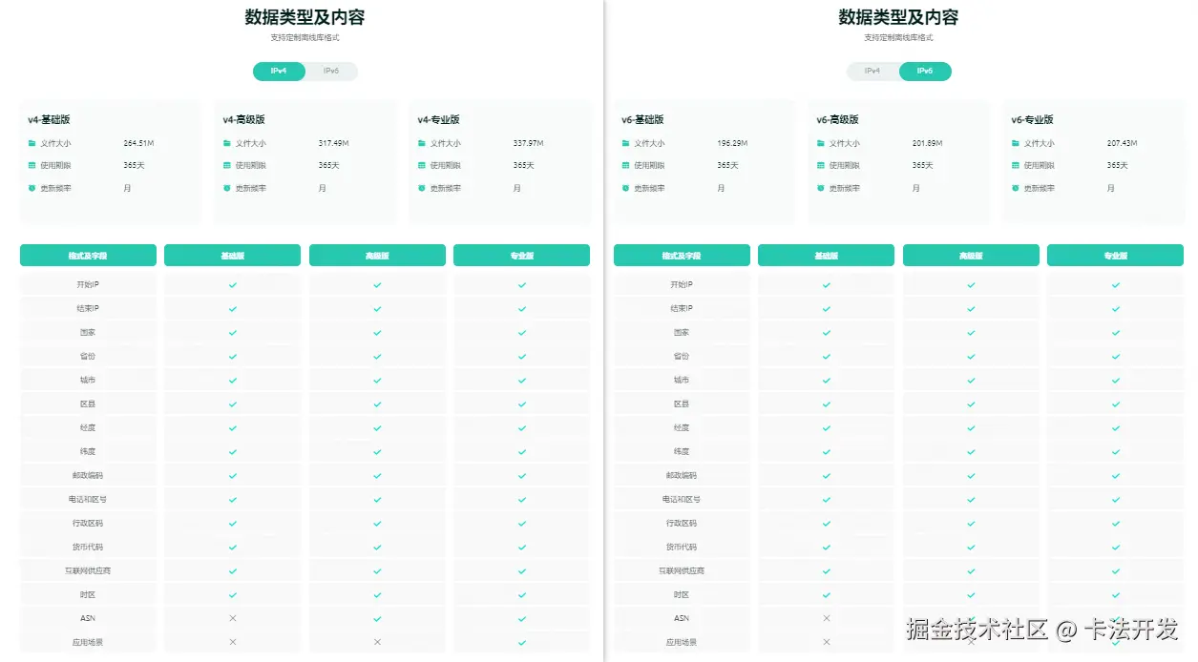This screenshot has width=1198, height=662.
Task: Select the IPv4 tab on the left panel
Action: point(279,71)
